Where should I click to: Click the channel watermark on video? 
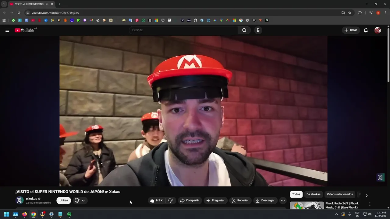coord(380,178)
